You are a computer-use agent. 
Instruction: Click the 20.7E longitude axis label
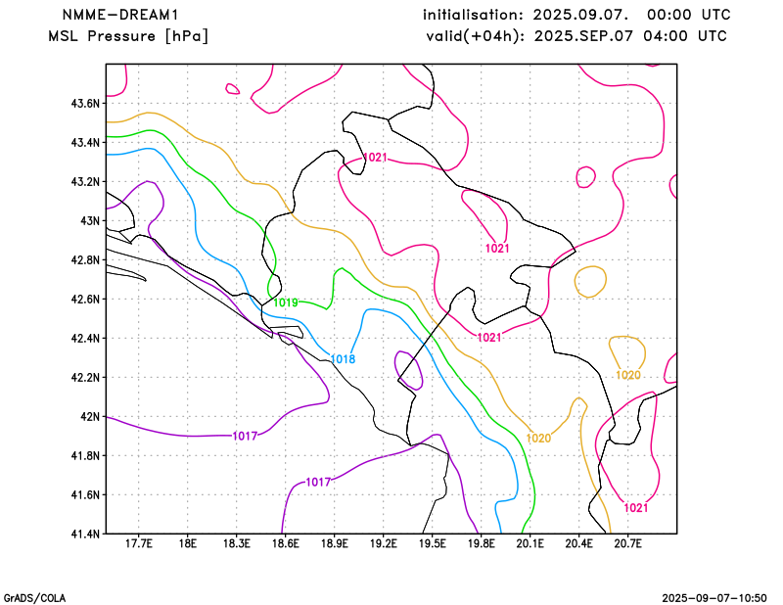pos(628,543)
